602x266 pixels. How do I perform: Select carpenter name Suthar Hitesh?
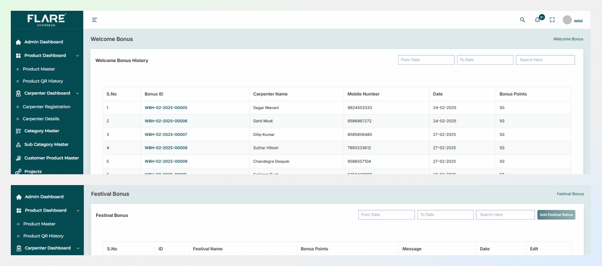(x=266, y=148)
